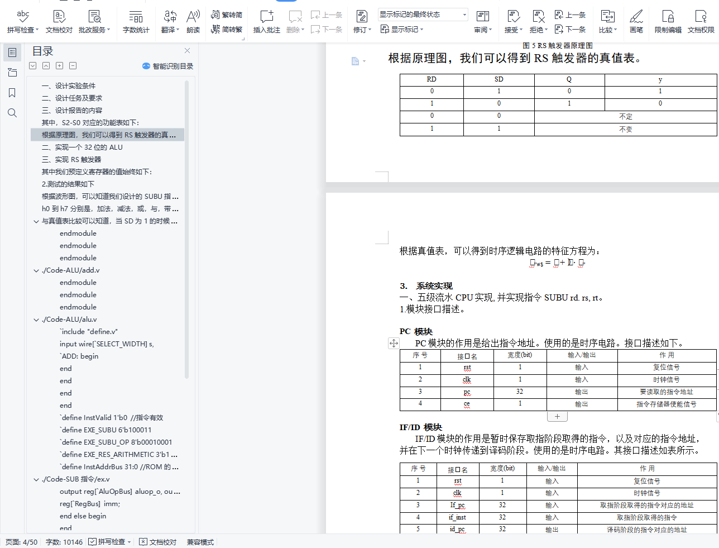The image size is (719, 548).
Task: Select outline entry 2.测试的结果如下
Action: pyautogui.click(x=68, y=184)
